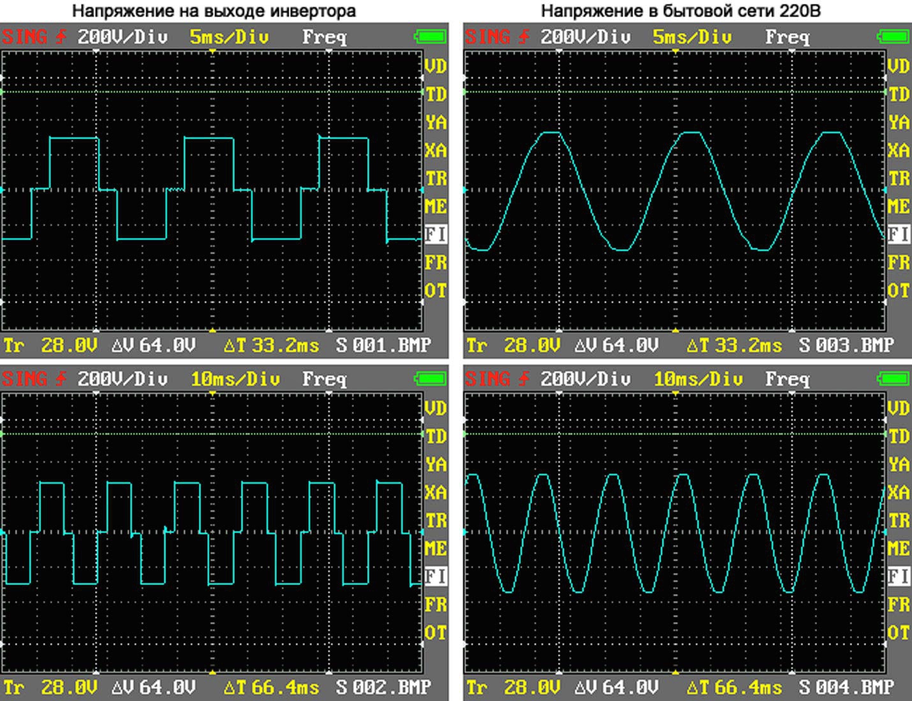
Task: Select TR menu item in the 001.BMP scope screen
Action: coord(436,178)
